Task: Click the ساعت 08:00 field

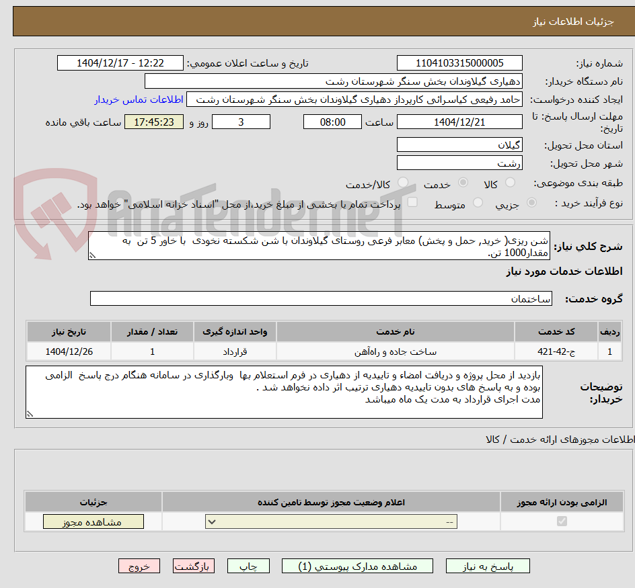Action: pyautogui.click(x=332, y=122)
